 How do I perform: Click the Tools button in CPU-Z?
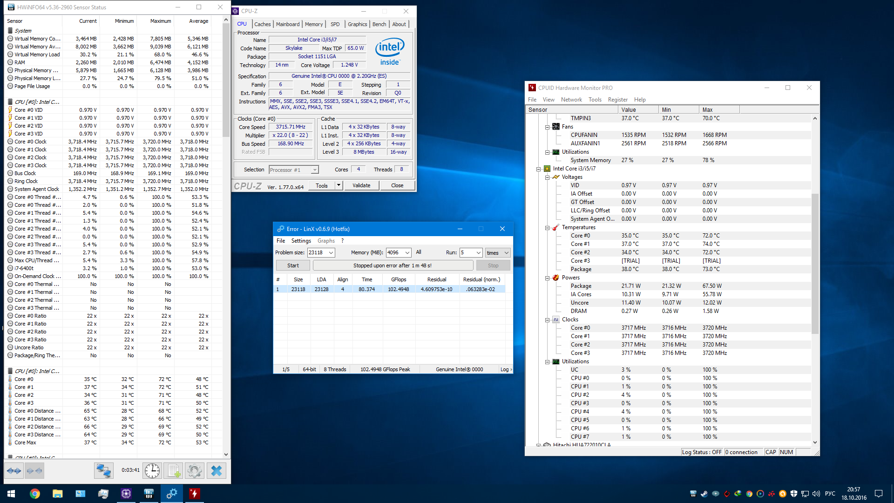(322, 185)
